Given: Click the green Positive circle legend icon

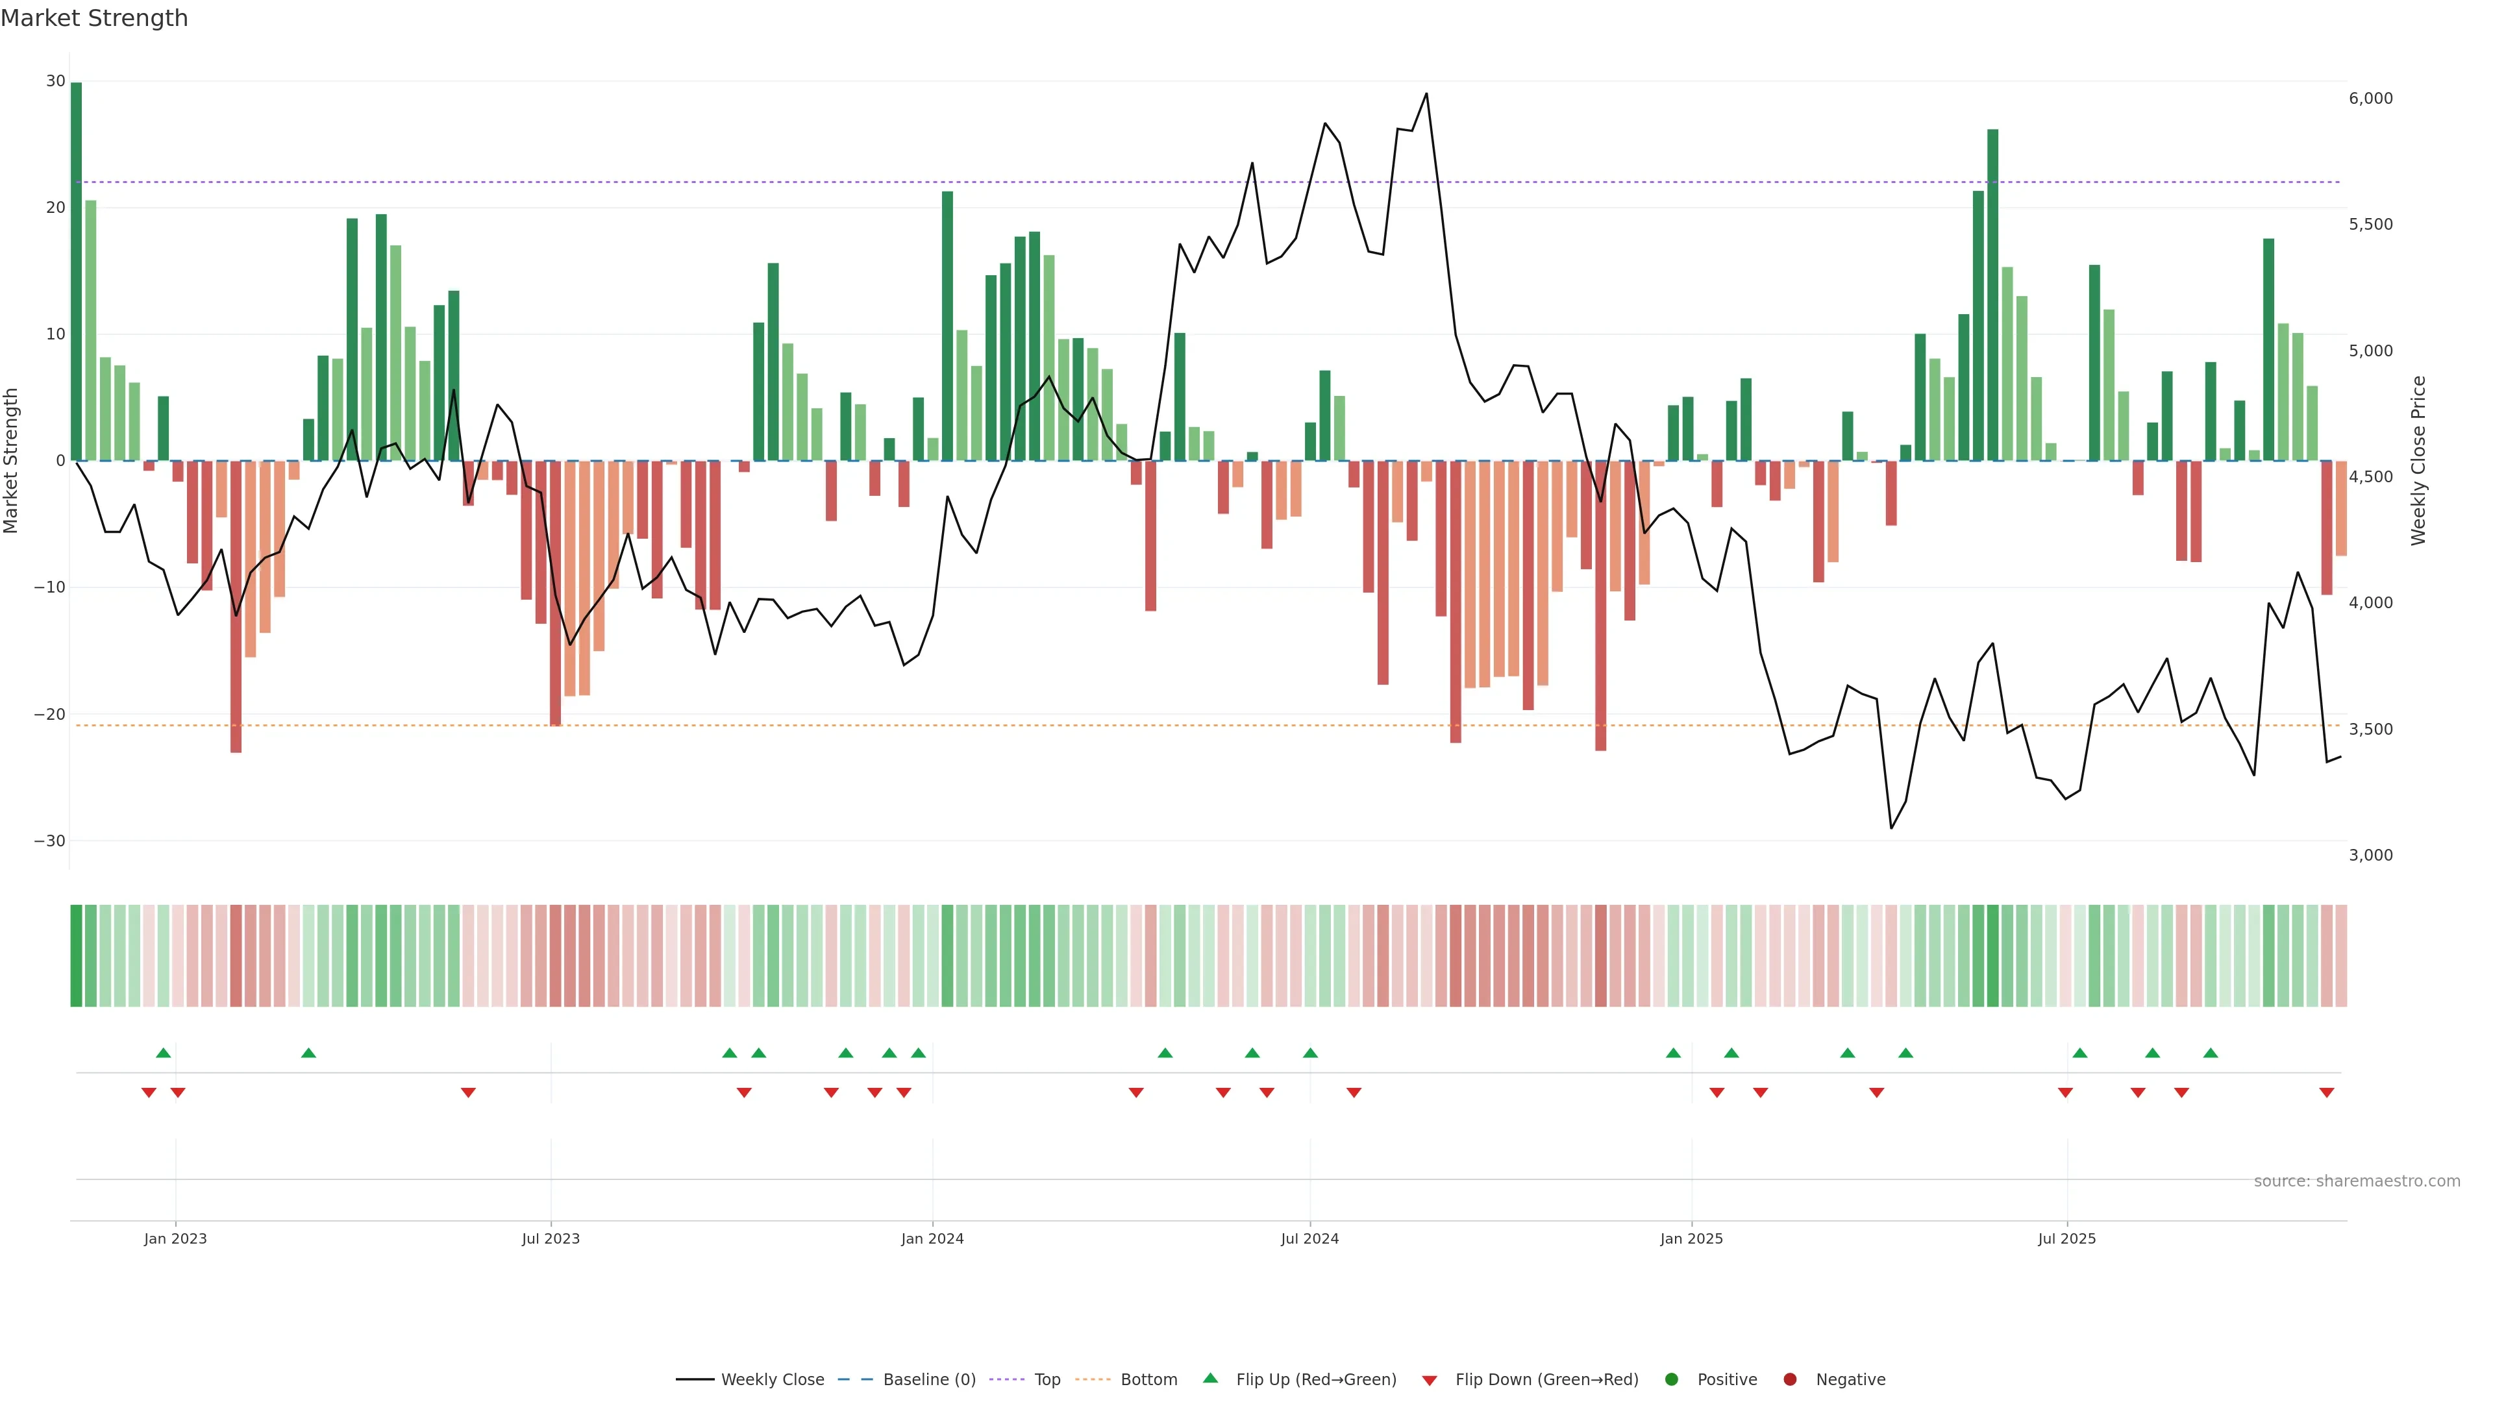Looking at the screenshot, I should click(x=1671, y=1379).
